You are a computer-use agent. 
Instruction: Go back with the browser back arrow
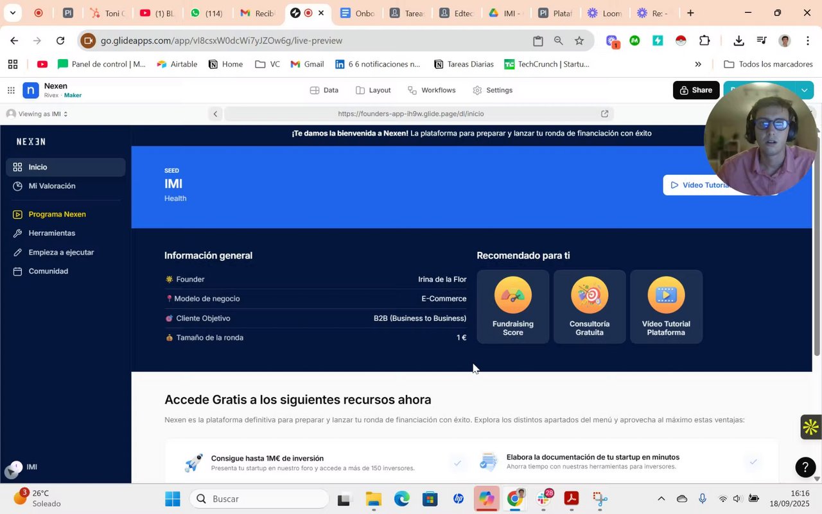14,40
